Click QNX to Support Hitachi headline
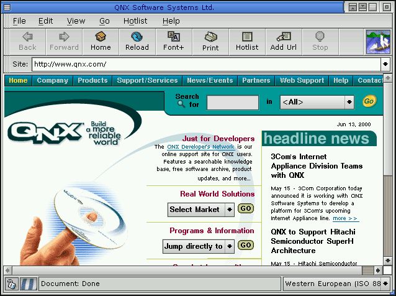Viewport: 396px width, 296px height. tap(313, 241)
